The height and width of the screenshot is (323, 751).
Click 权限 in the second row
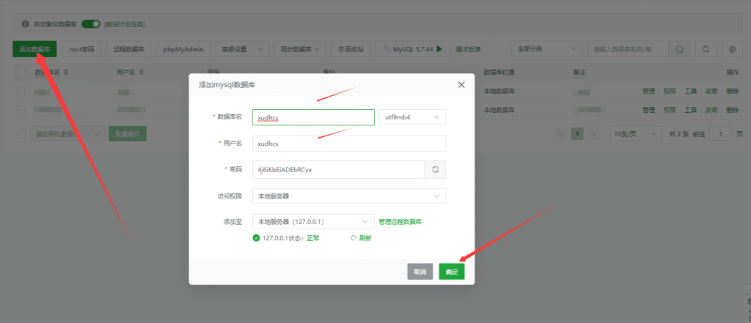pyautogui.click(x=670, y=110)
